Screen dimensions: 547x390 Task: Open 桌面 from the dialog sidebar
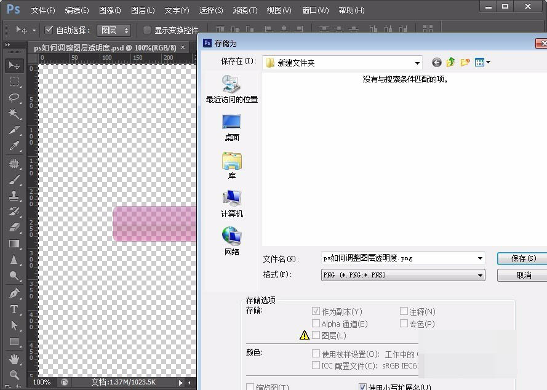click(231, 127)
